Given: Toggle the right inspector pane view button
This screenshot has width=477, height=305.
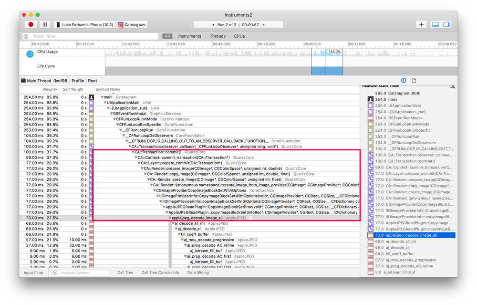Looking at the screenshot, I should (446, 24).
